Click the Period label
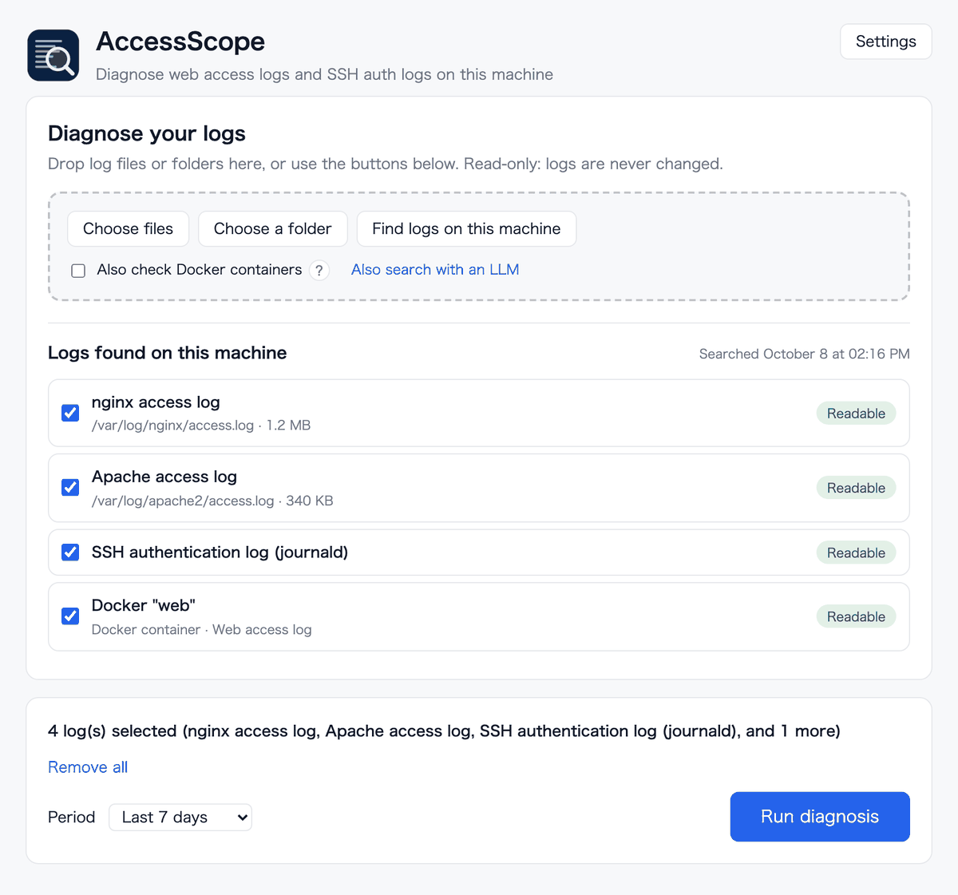The image size is (958, 895). point(71,818)
